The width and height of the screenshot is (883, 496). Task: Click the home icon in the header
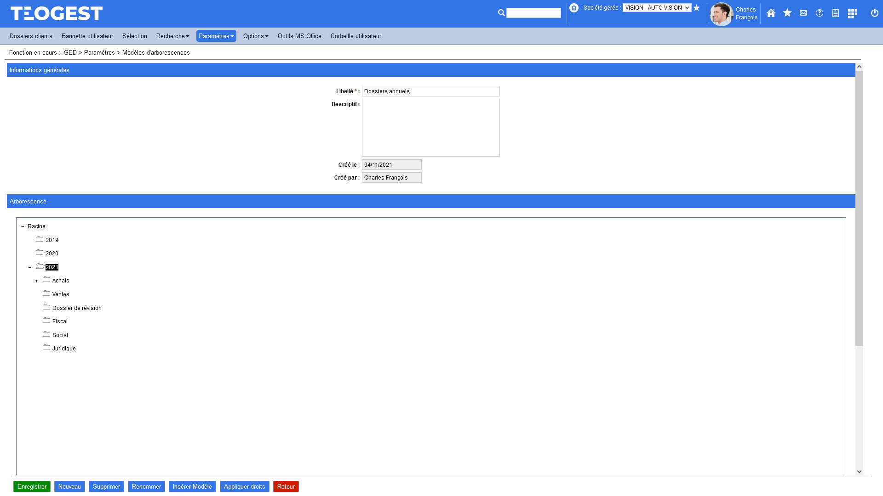coord(771,13)
